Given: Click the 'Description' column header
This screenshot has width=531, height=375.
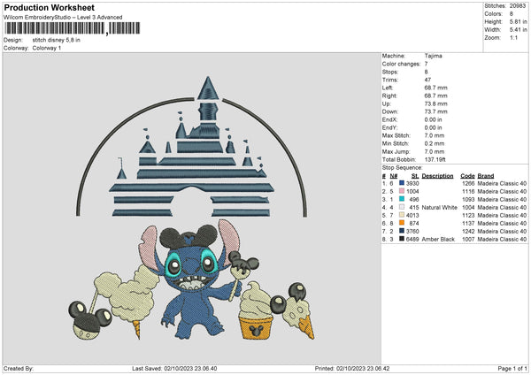Looking at the screenshot, I should coord(437,176).
